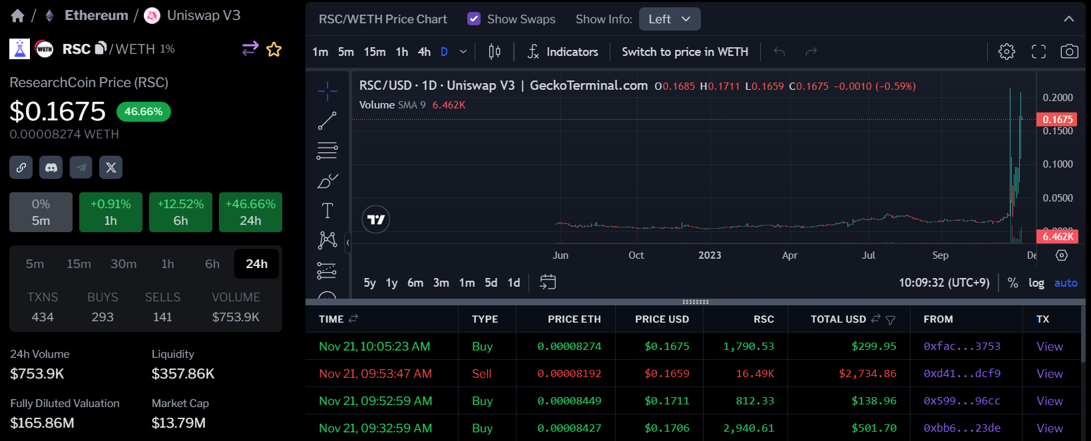Switch stats to the 1h tab

click(168, 264)
